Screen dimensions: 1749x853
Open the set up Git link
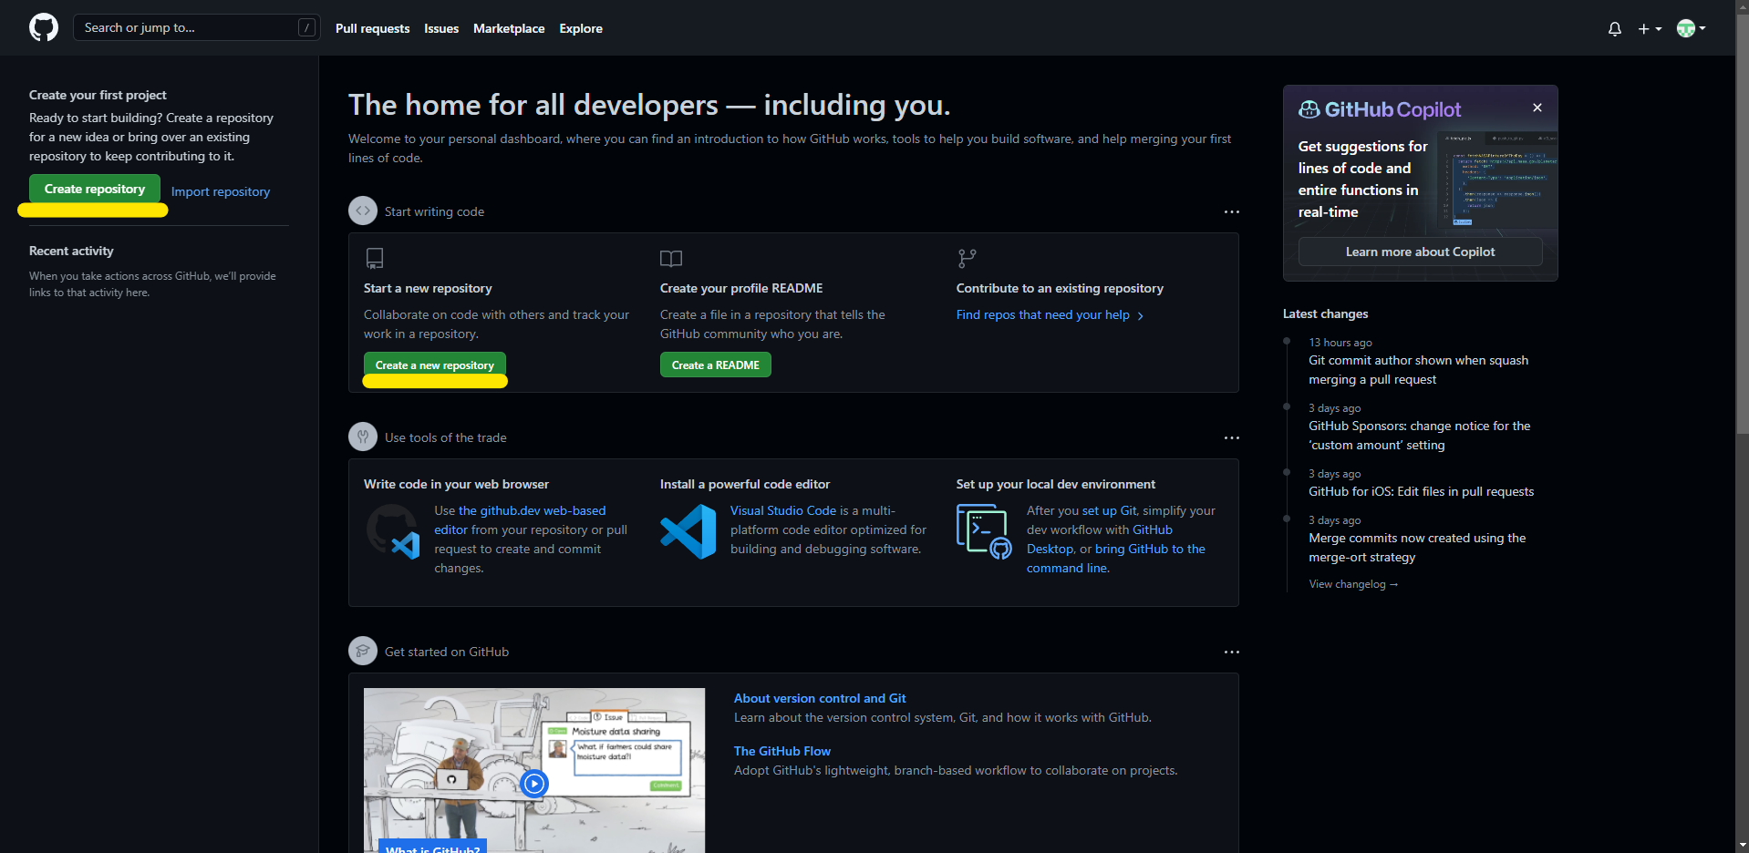[1110, 510]
